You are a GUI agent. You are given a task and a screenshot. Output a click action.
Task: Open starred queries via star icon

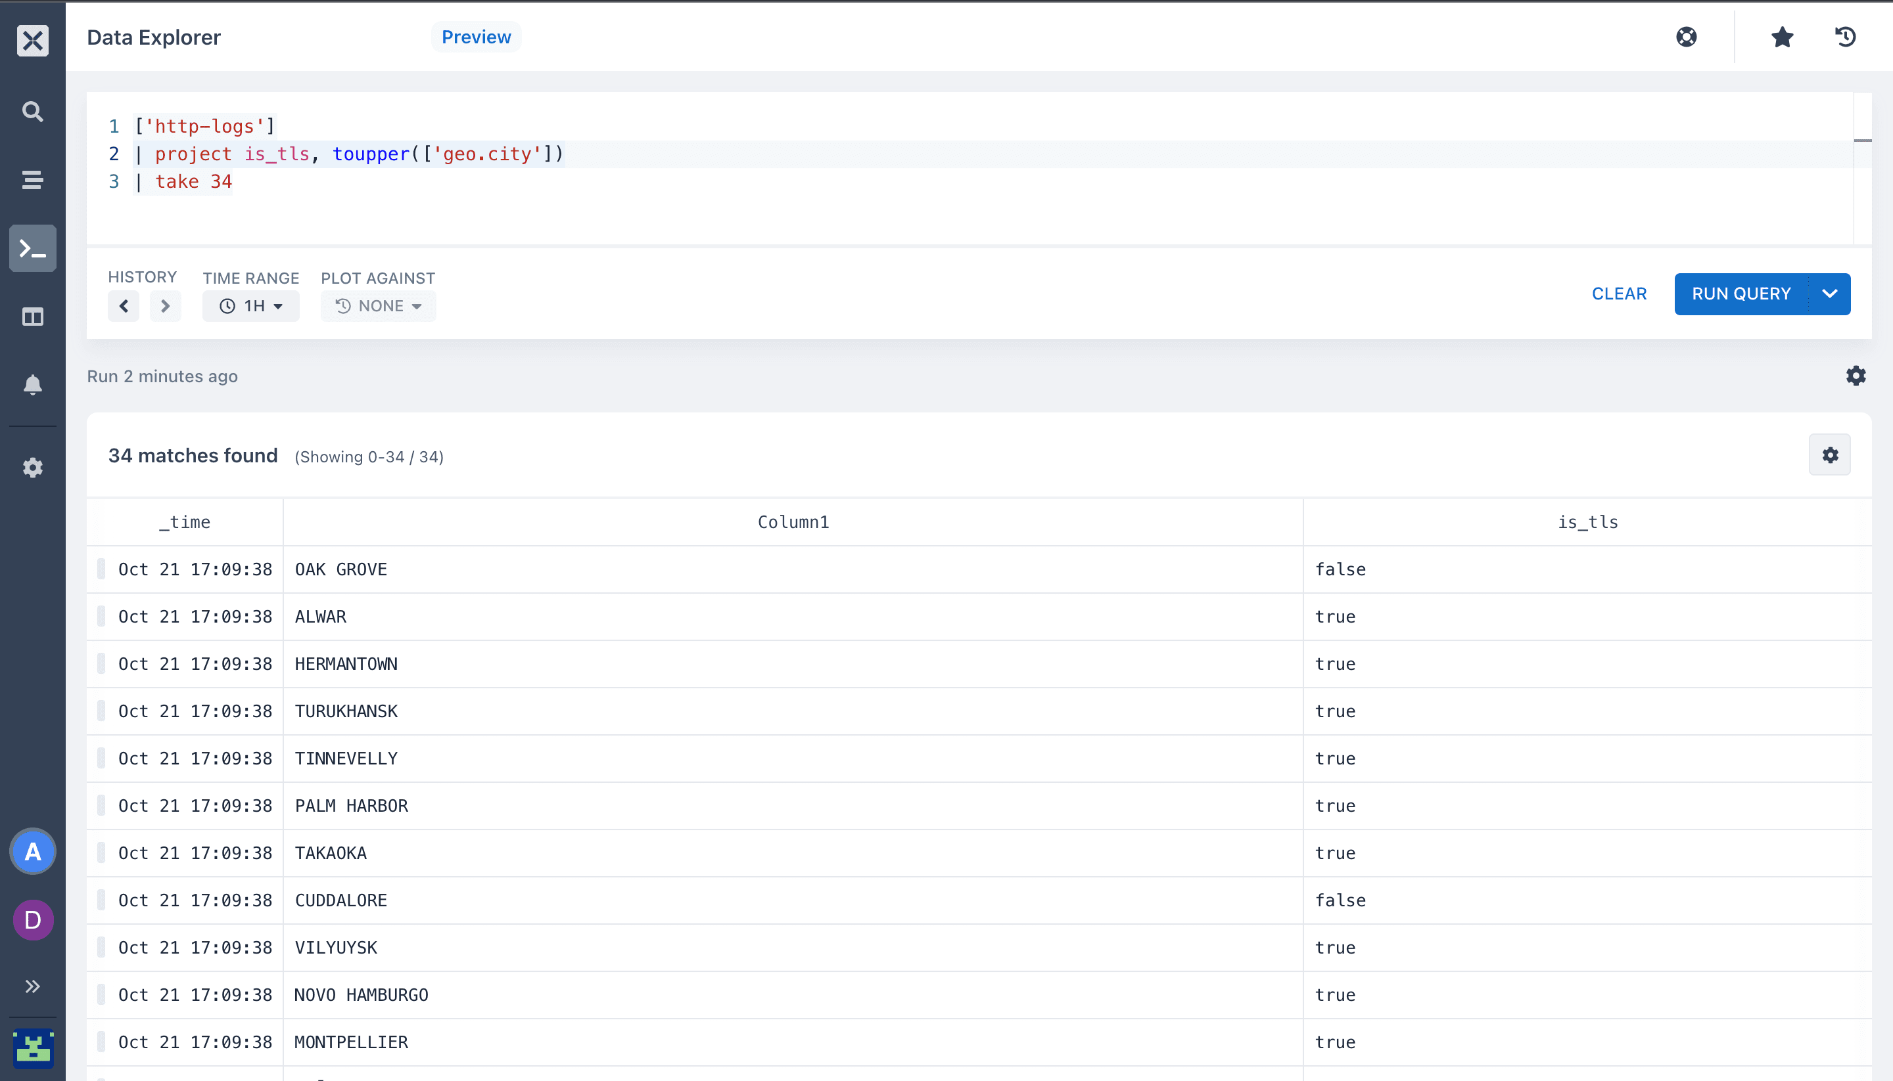point(1781,37)
